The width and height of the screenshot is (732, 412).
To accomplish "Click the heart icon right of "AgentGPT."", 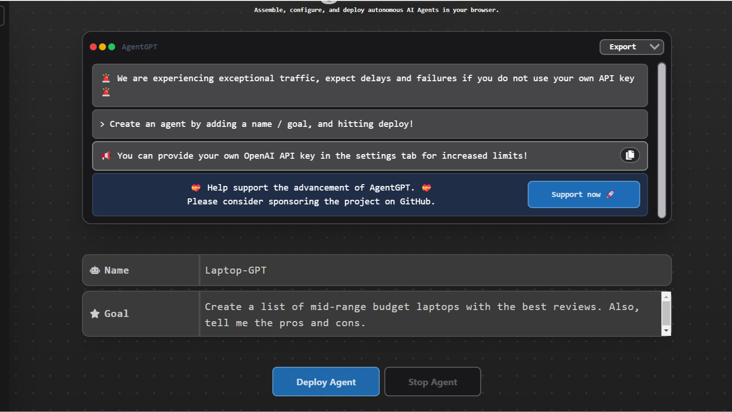I will (x=426, y=188).
